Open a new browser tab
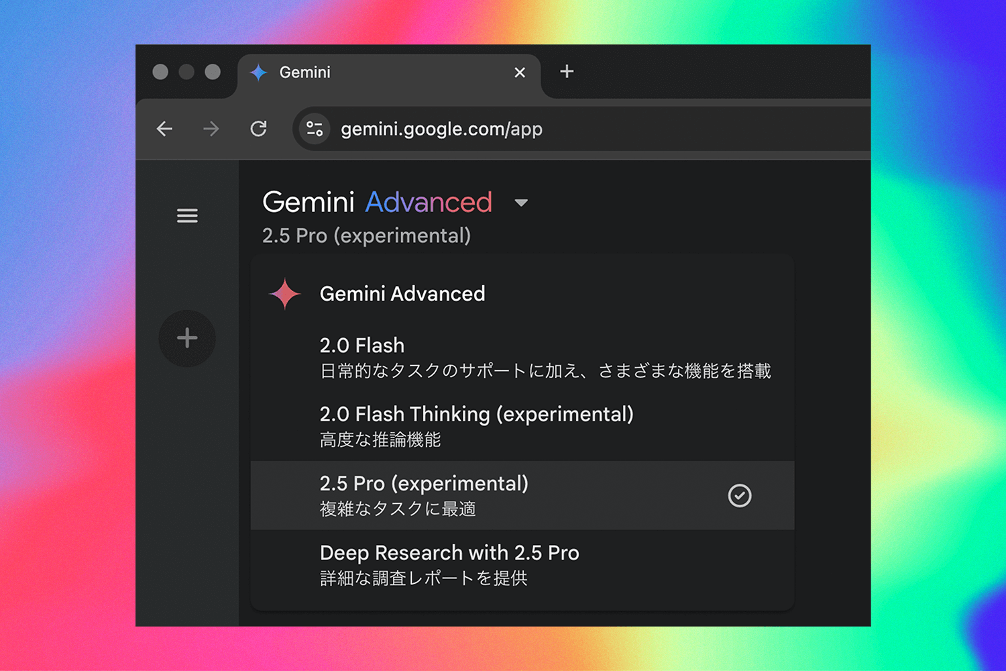 (567, 72)
